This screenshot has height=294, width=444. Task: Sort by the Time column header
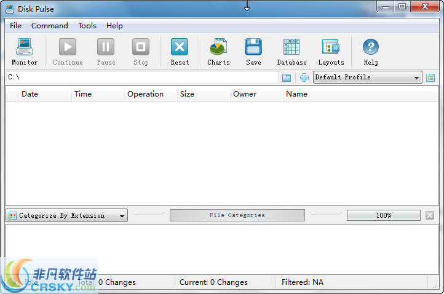click(98, 94)
